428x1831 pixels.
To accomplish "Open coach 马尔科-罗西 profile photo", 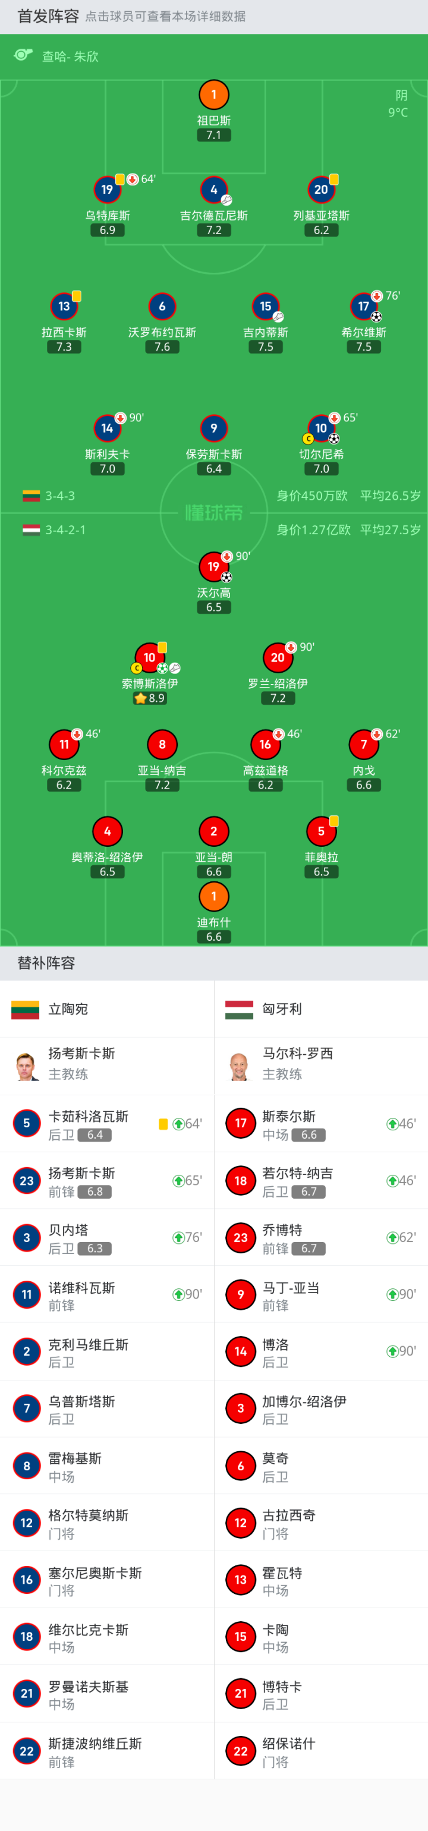I will coord(240,1066).
